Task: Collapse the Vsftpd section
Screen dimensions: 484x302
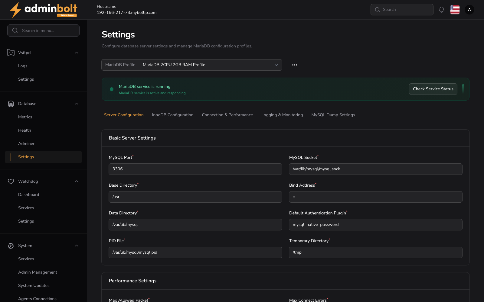Action: pyautogui.click(x=77, y=53)
